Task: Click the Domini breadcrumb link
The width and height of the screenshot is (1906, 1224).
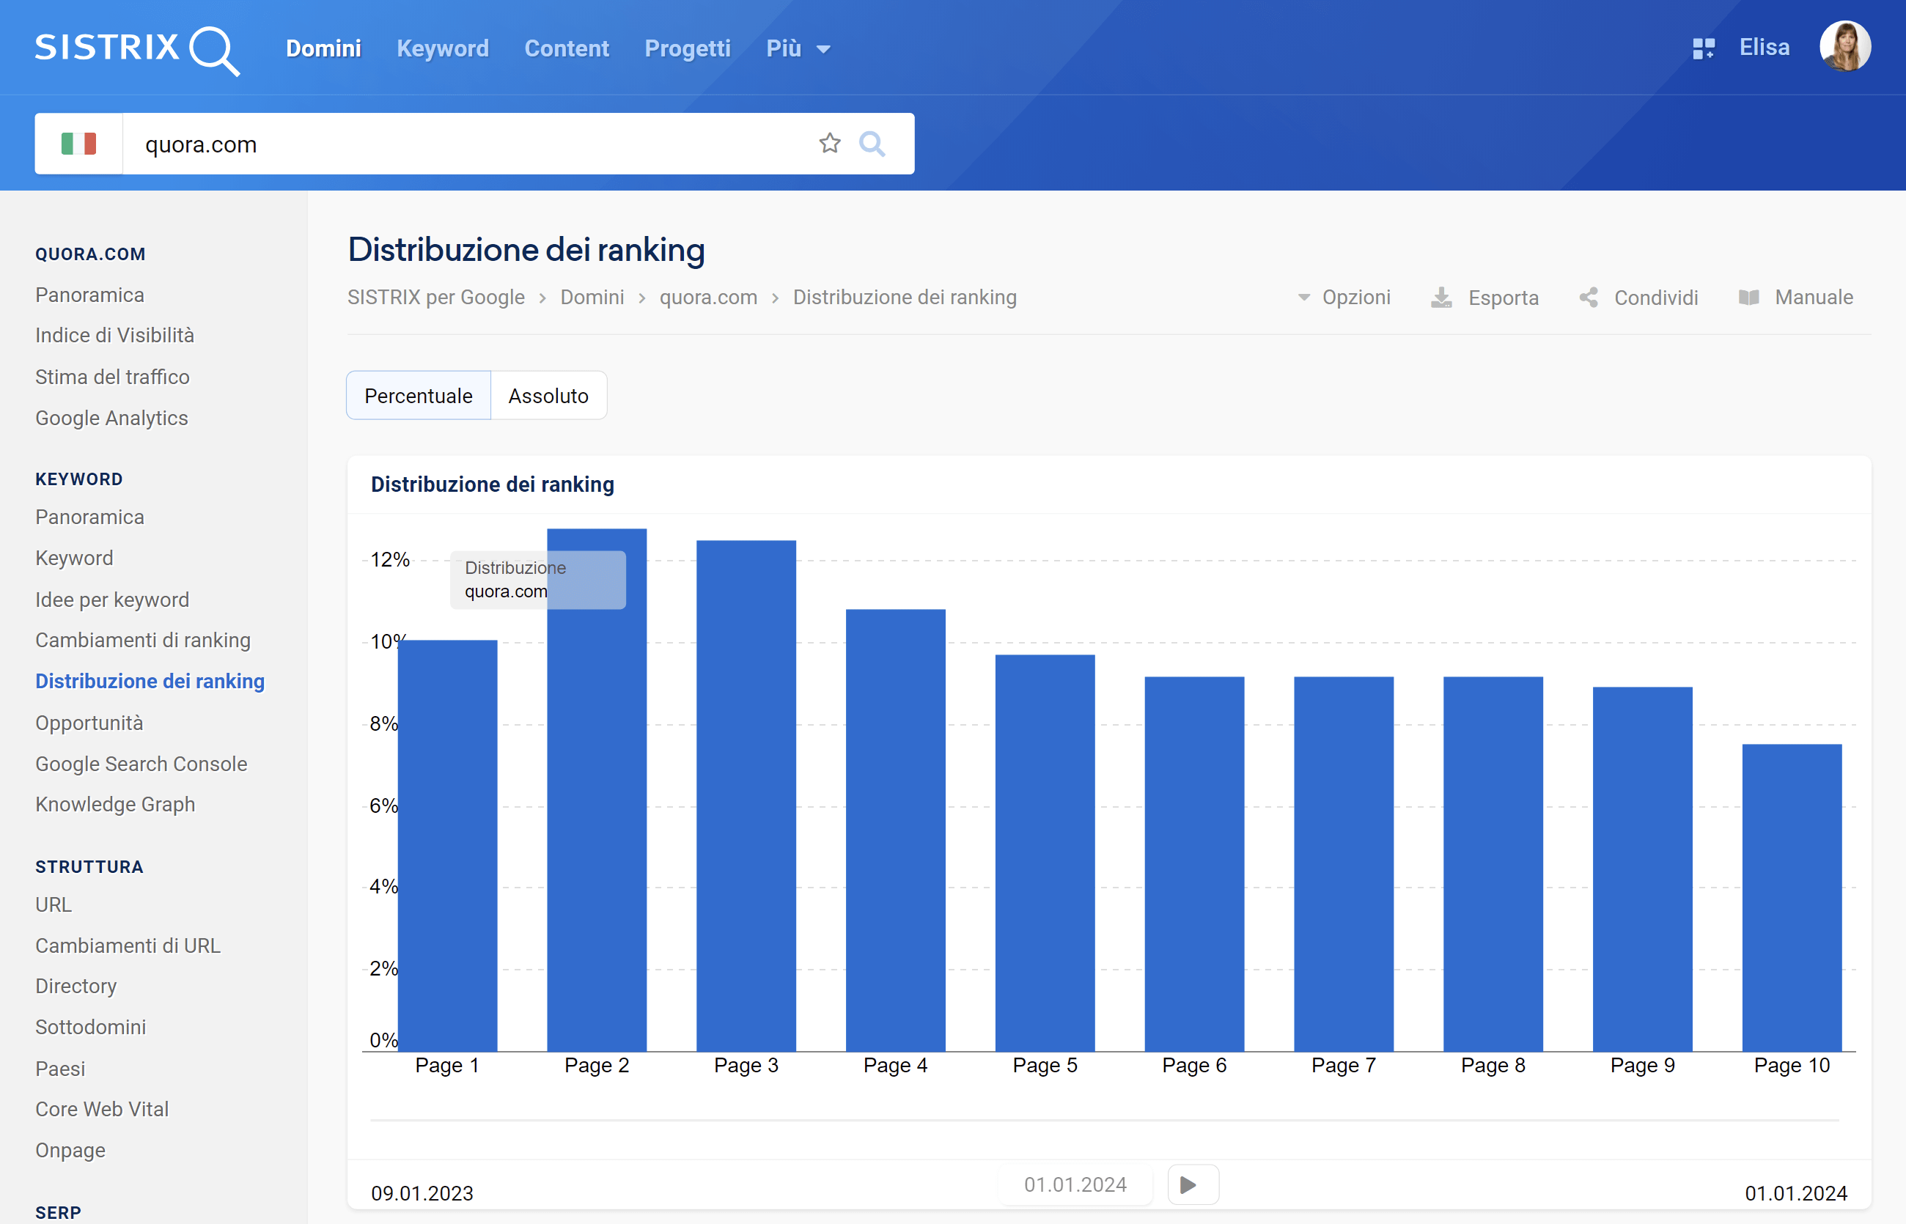Action: (x=592, y=298)
